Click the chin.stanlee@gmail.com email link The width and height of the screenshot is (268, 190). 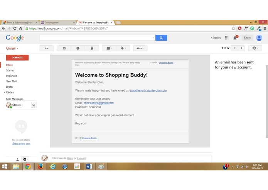(98, 103)
